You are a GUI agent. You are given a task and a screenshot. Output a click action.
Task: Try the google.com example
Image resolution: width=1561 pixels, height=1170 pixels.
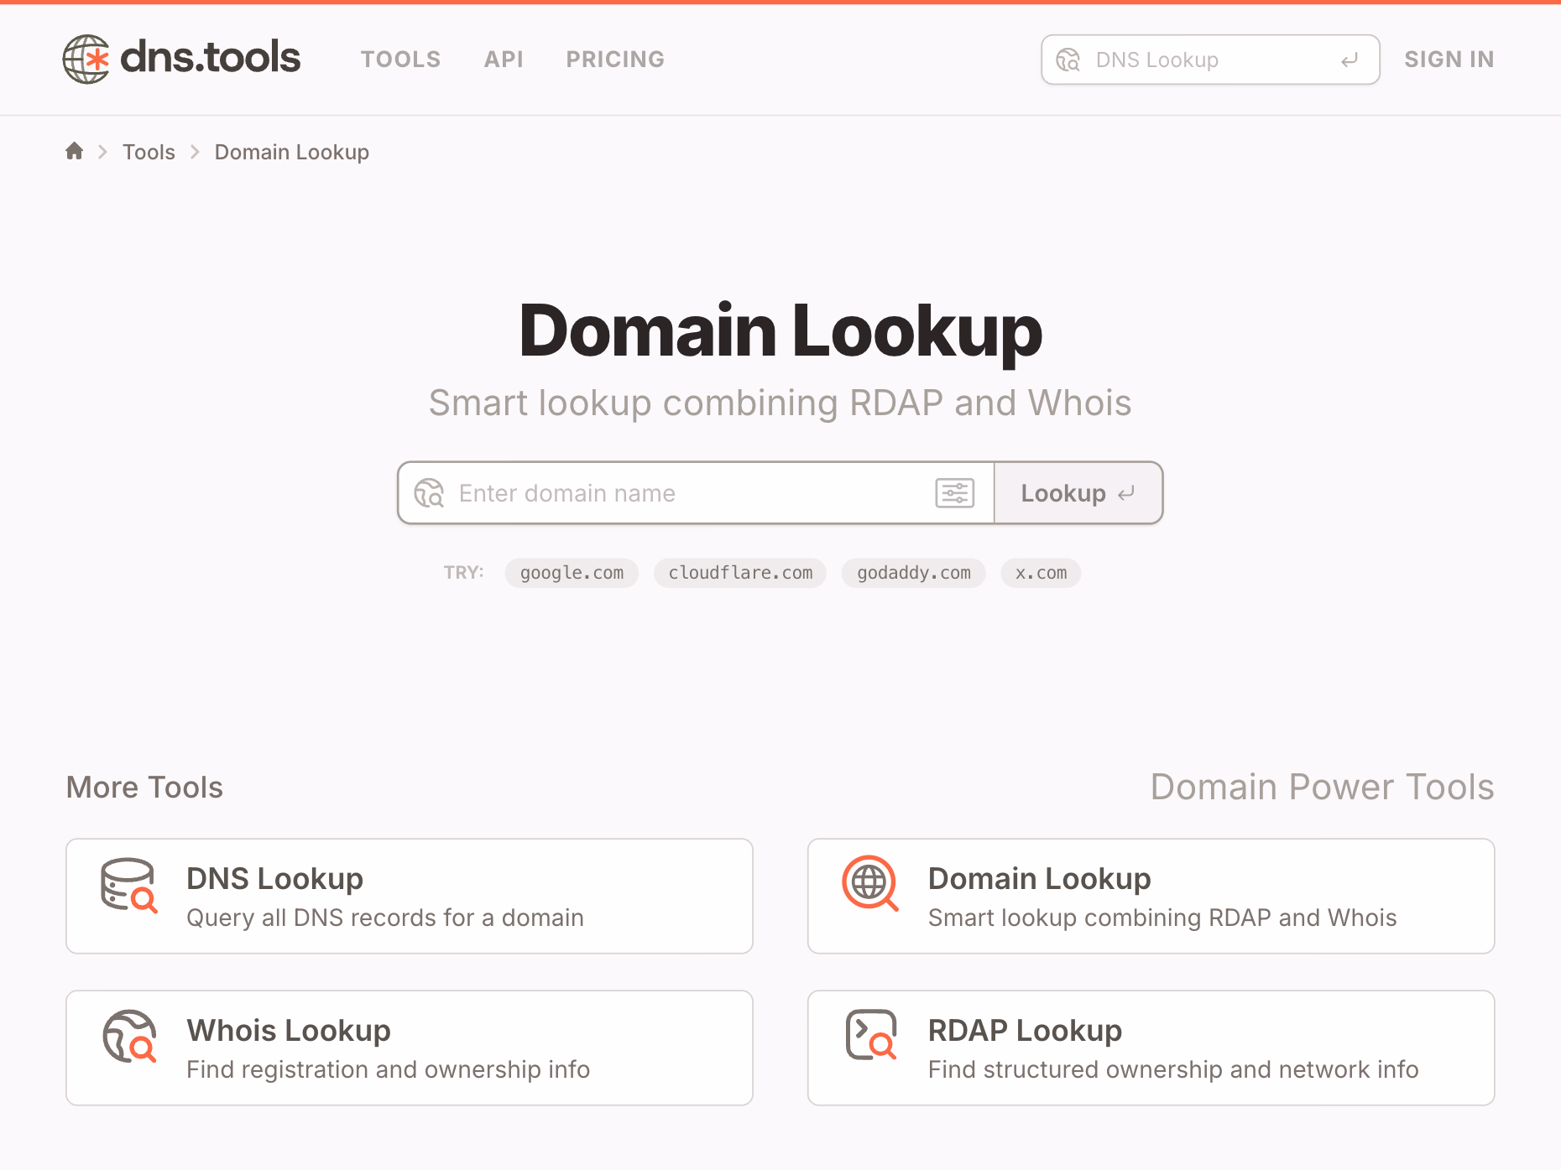click(572, 573)
